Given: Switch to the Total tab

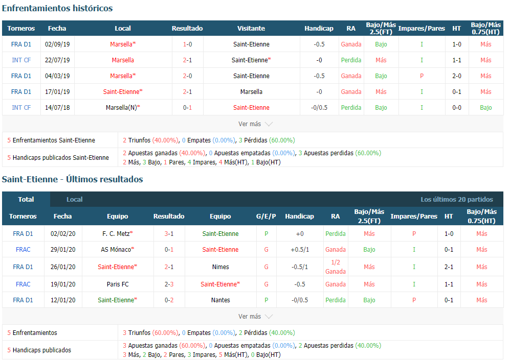Looking at the screenshot, I should coord(26,199).
